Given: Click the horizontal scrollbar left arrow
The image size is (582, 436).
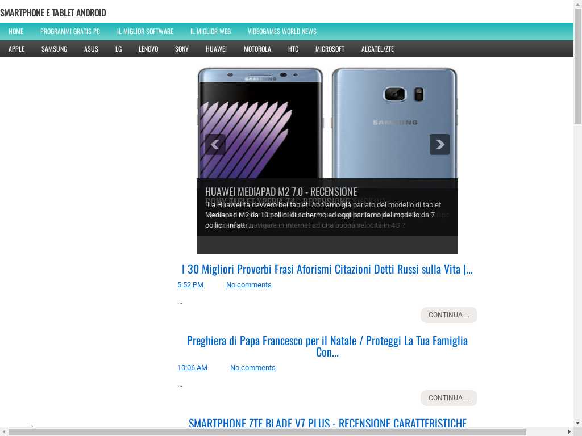Looking at the screenshot, I should (x=4, y=431).
